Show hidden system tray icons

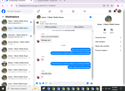coord(103,89)
